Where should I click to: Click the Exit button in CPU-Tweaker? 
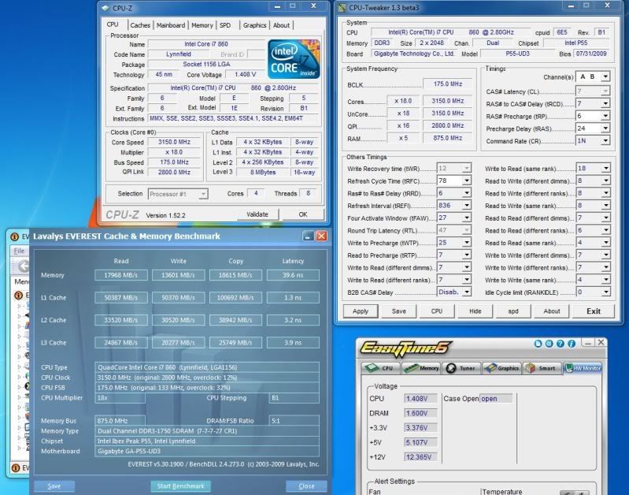pos(594,311)
